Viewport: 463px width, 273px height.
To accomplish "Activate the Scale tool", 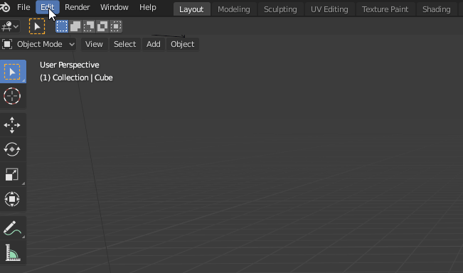I will tap(13, 174).
